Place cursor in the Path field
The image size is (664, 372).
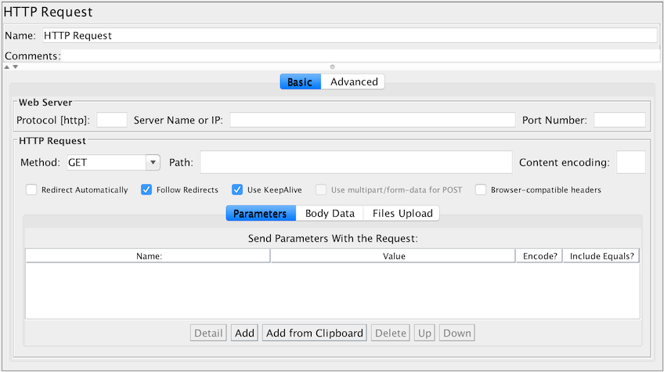click(355, 162)
